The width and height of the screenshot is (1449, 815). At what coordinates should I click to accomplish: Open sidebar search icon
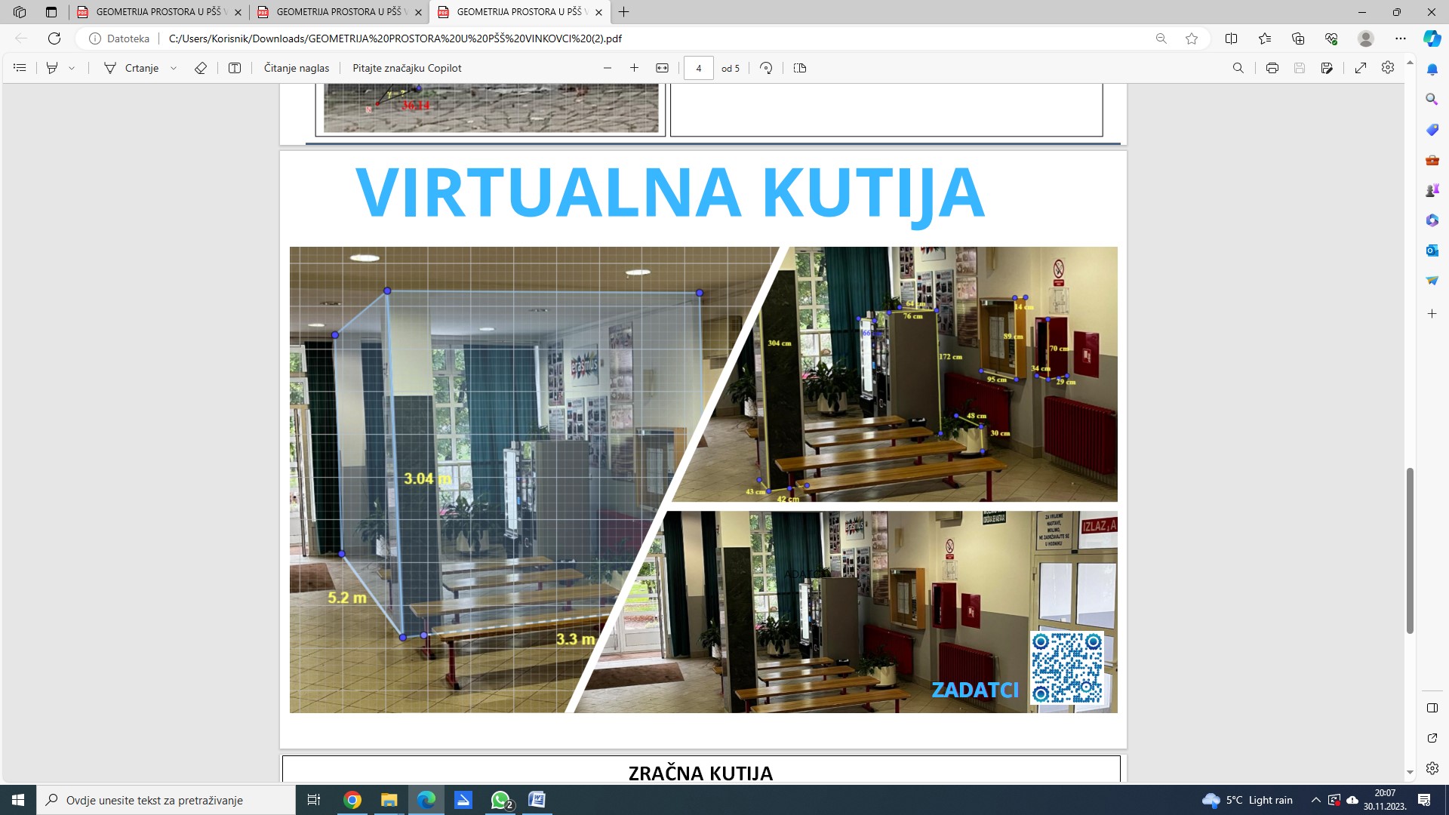pyautogui.click(x=1432, y=100)
